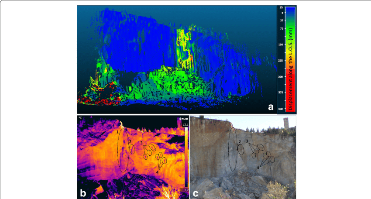Click the "225" tick on displacement scale

[x=281, y=61]
